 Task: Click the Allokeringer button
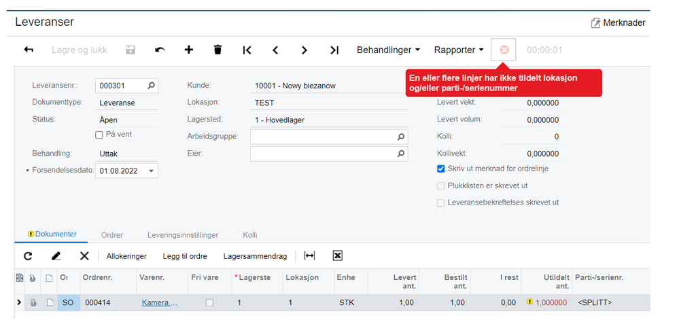(126, 256)
